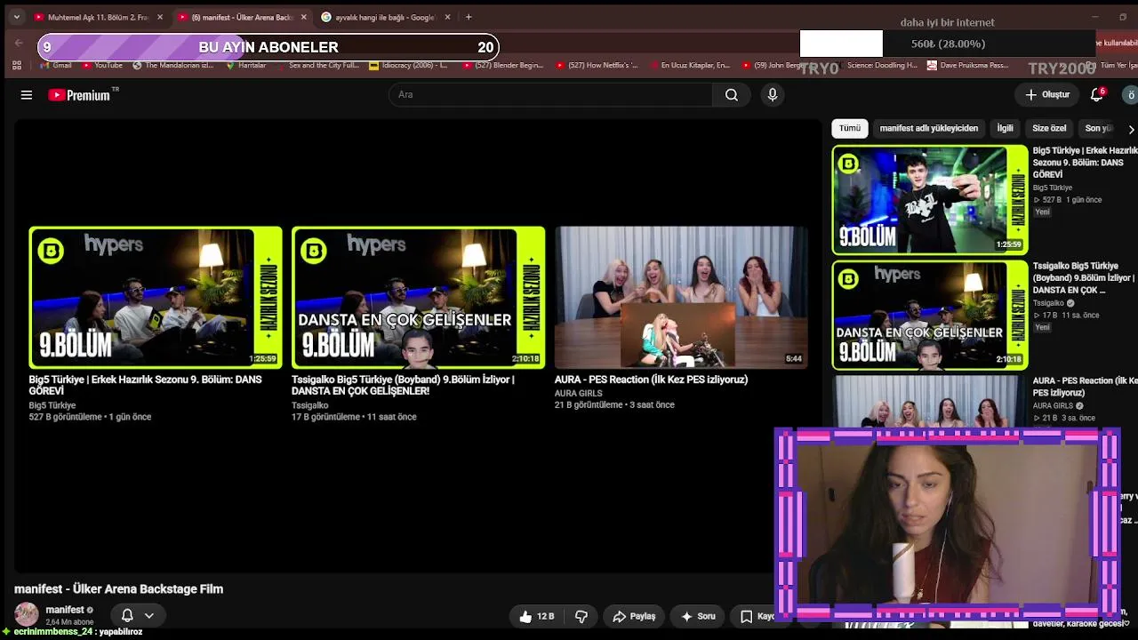Open the Tsigalko channel name under end-screen video
Screen dimensions: 1138x640
click(x=309, y=405)
